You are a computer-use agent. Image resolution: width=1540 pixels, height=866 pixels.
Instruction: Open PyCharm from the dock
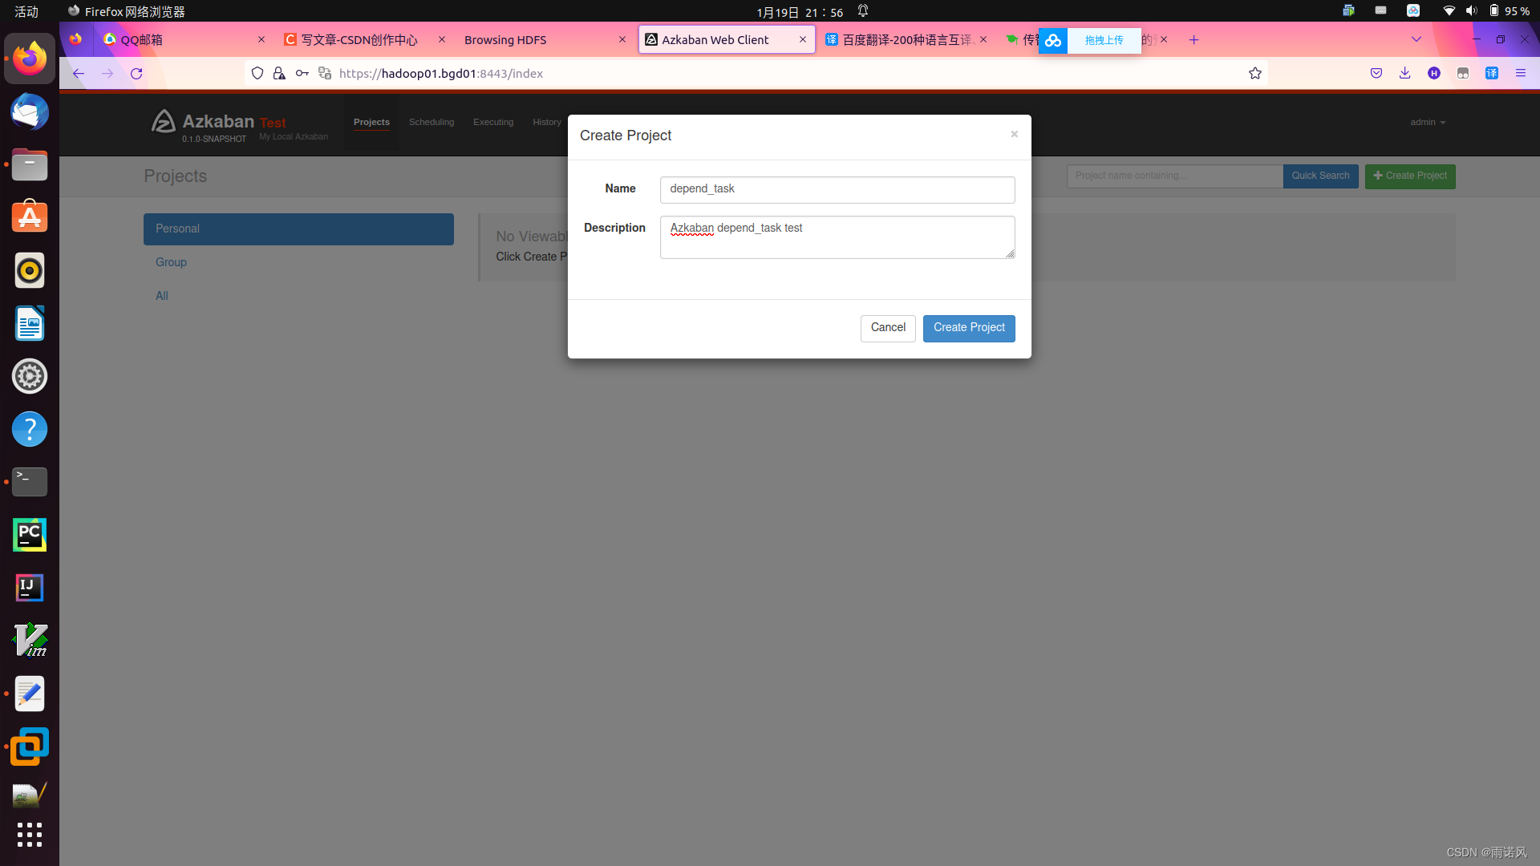[x=30, y=535]
